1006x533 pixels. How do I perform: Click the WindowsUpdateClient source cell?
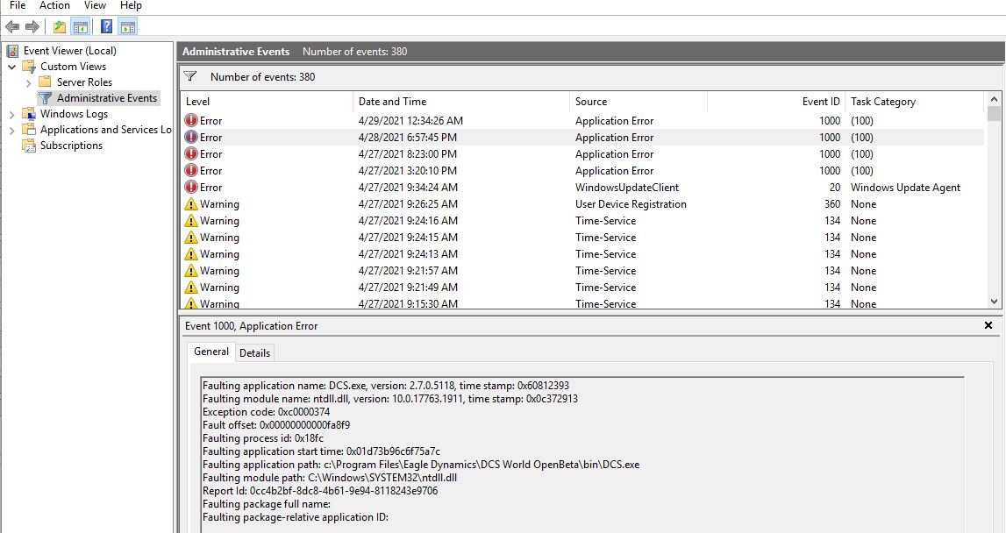point(627,188)
